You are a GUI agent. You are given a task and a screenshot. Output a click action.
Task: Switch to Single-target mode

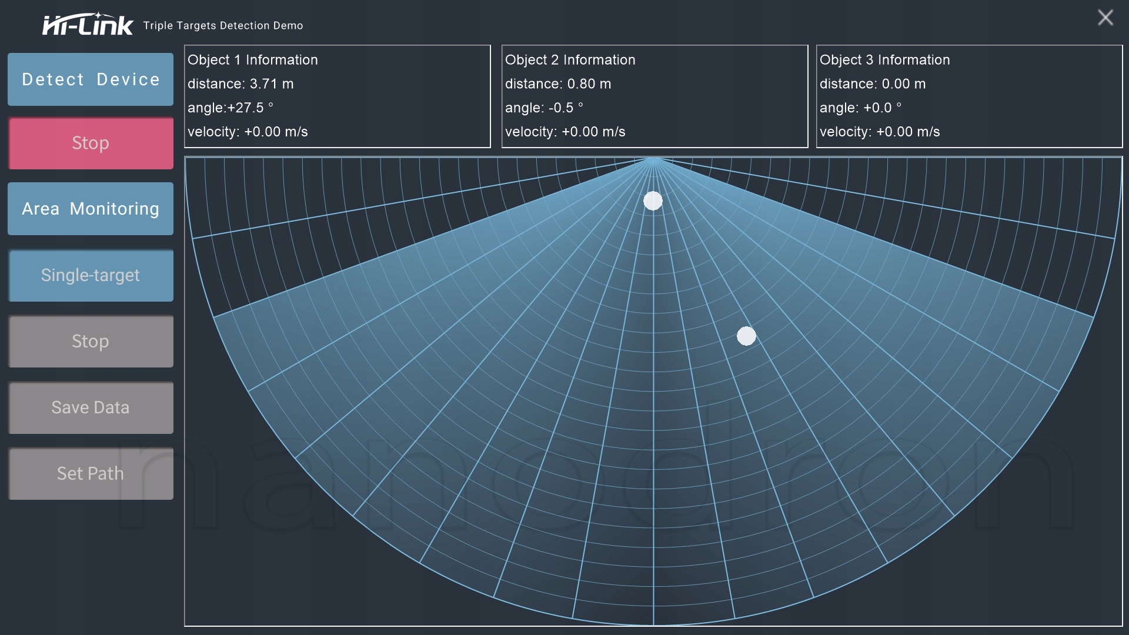pyautogui.click(x=91, y=275)
